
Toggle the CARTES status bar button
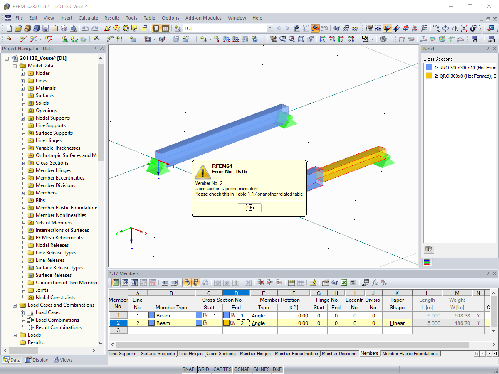[x=222, y=369]
